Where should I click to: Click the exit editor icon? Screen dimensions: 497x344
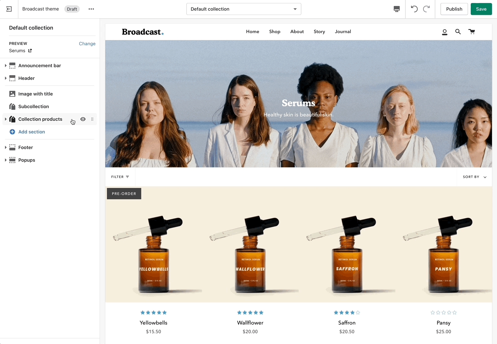9,9
